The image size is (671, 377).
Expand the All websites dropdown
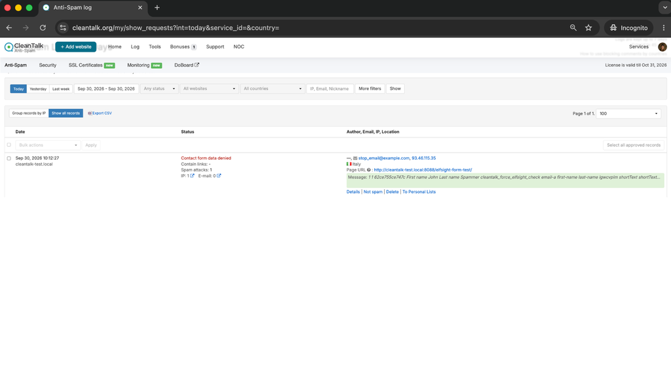[209, 89]
